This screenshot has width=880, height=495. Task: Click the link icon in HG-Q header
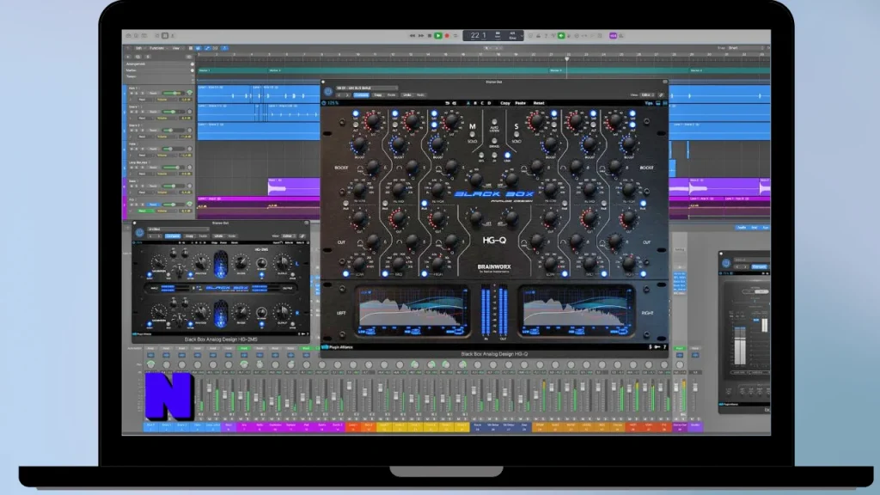coord(661,95)
